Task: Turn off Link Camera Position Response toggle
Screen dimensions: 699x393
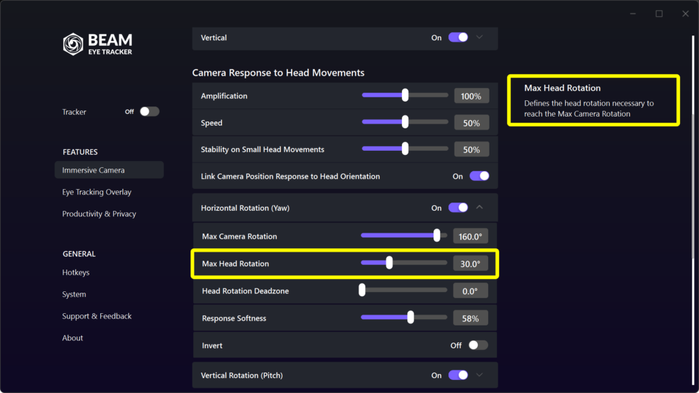Action: pyautogui.click(x=479, y=176)
